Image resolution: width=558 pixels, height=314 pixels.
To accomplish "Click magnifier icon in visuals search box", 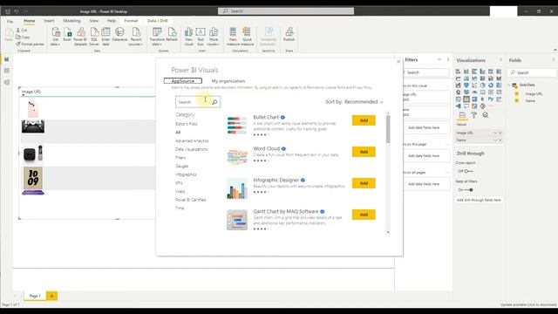I will (x=214, y=102).
